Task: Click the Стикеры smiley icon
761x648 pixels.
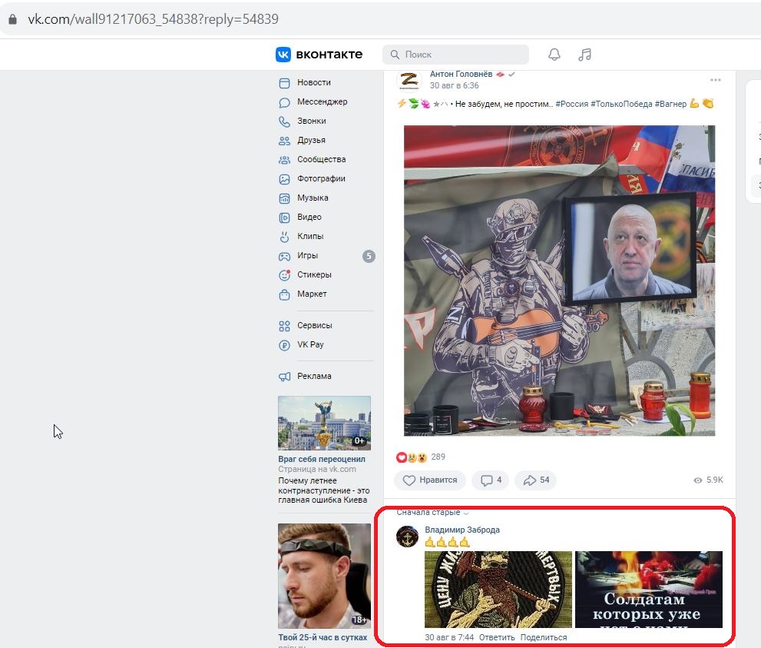Action: coord(284,275)
